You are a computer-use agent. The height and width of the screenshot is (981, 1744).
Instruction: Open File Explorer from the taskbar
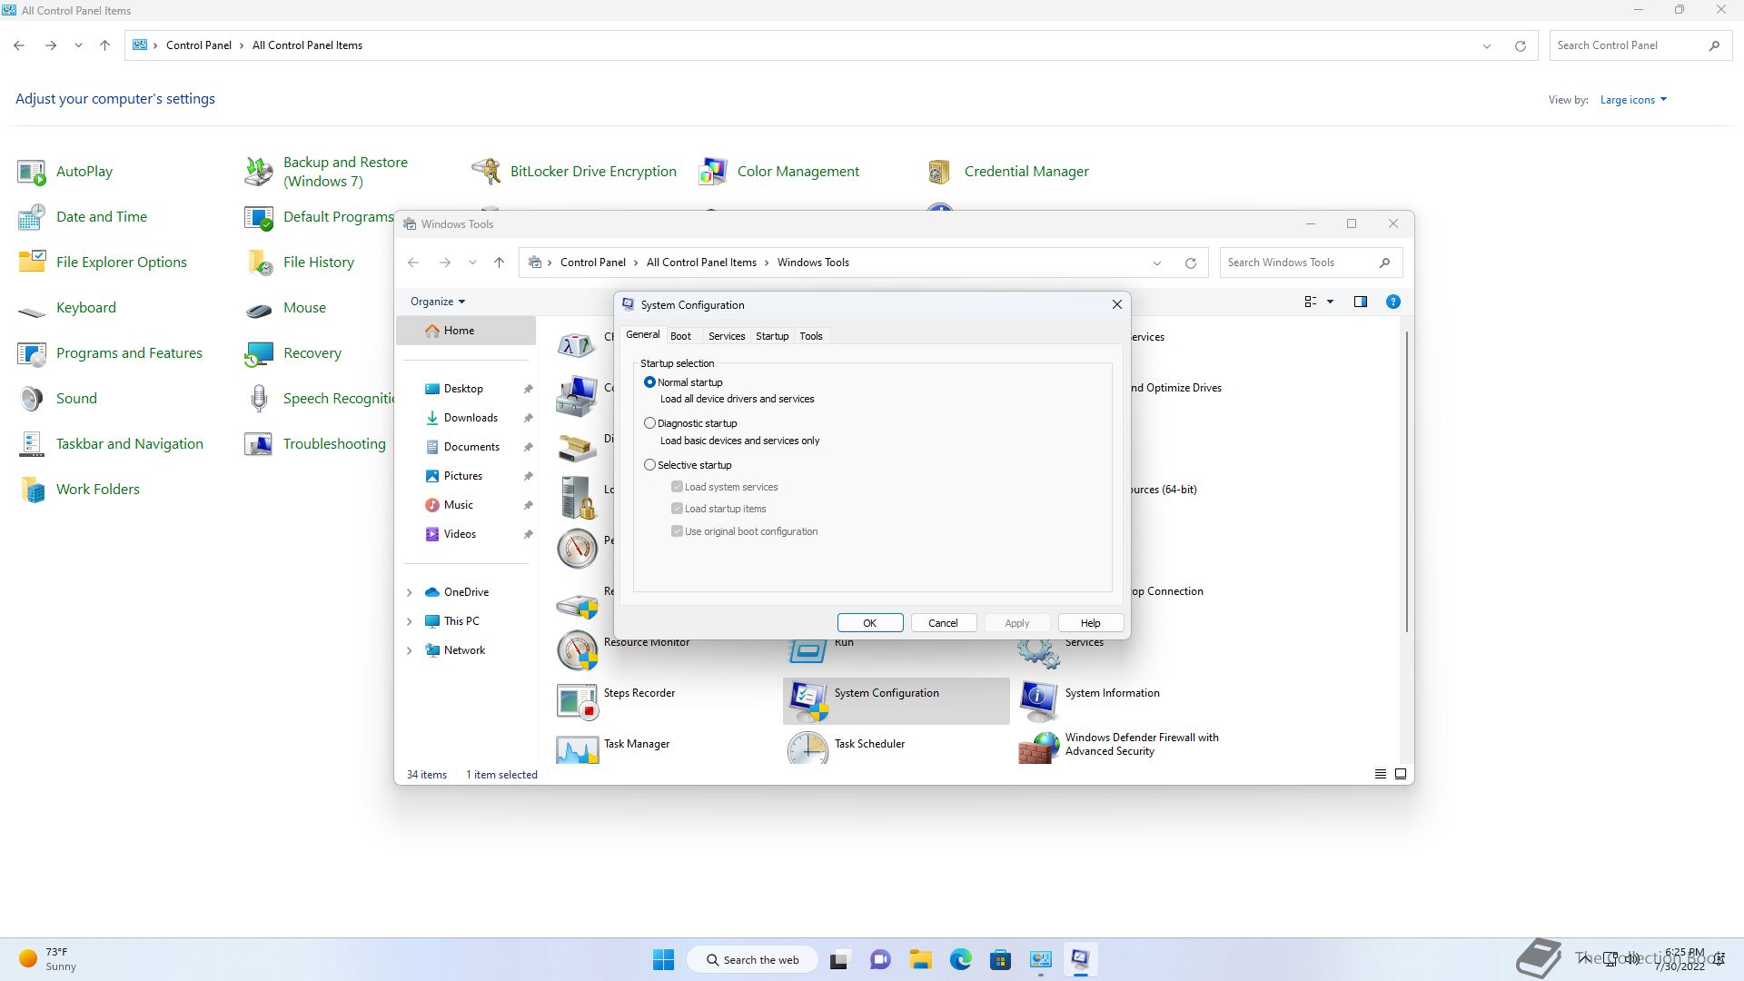pos(921,959)
